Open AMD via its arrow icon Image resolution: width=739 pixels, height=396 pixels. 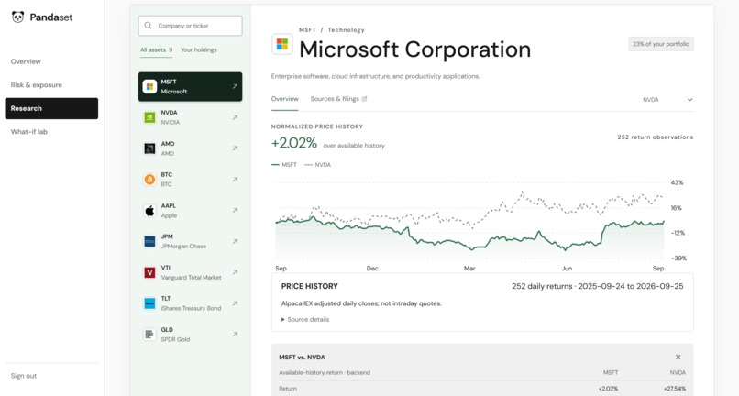pos(235,148)
